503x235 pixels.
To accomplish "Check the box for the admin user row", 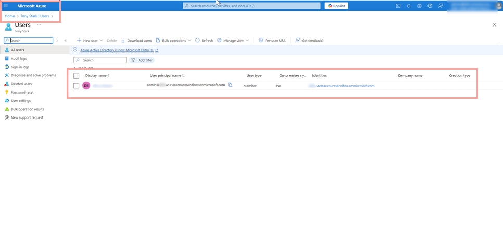I will click(x=77, y=86).
